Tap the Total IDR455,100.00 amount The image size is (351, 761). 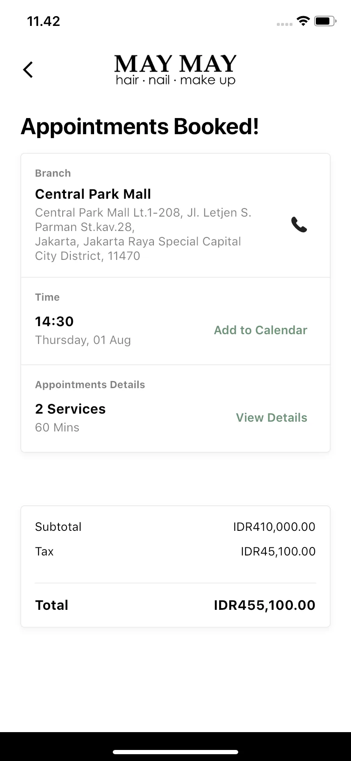265,605
